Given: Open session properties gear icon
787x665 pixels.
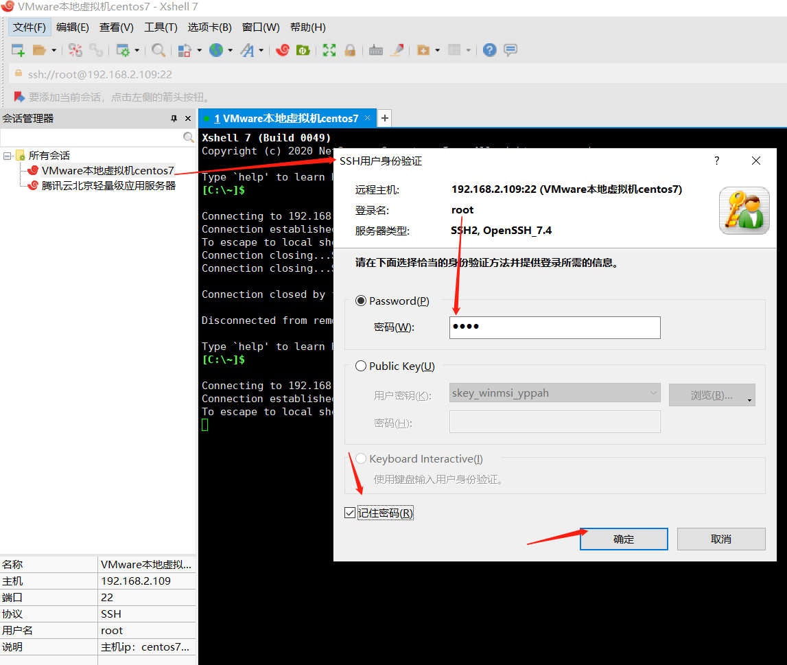Looking at the screenshot, I should coord(123,50).
